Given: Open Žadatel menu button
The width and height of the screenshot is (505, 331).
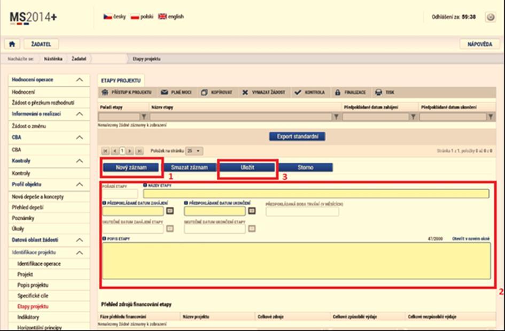Looking at the screenshot, I should [41, 44].
